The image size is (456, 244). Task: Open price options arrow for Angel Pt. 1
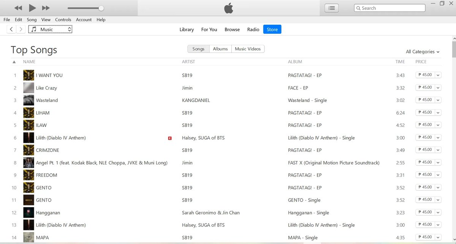click(x=438, y=162)
